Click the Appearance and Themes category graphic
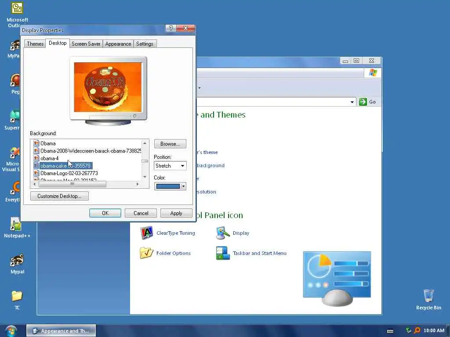450x337 pixels. pyautogui.click(x=337, y=279)
